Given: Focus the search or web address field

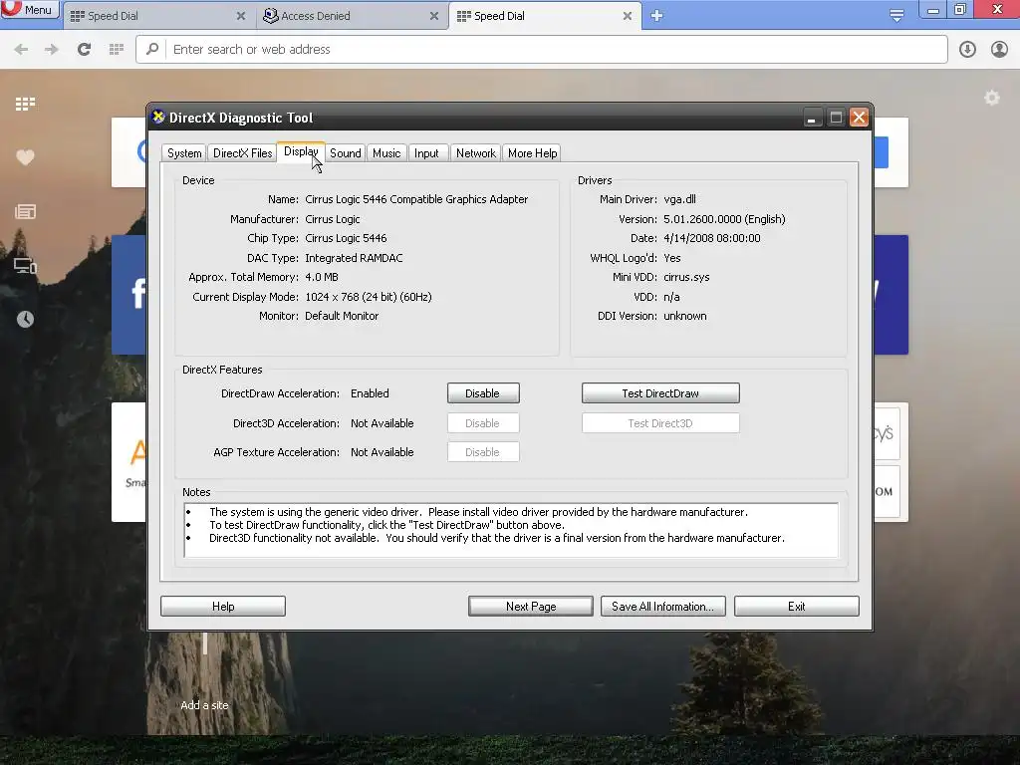Looking at the screenshot, I should coord(541,50).
